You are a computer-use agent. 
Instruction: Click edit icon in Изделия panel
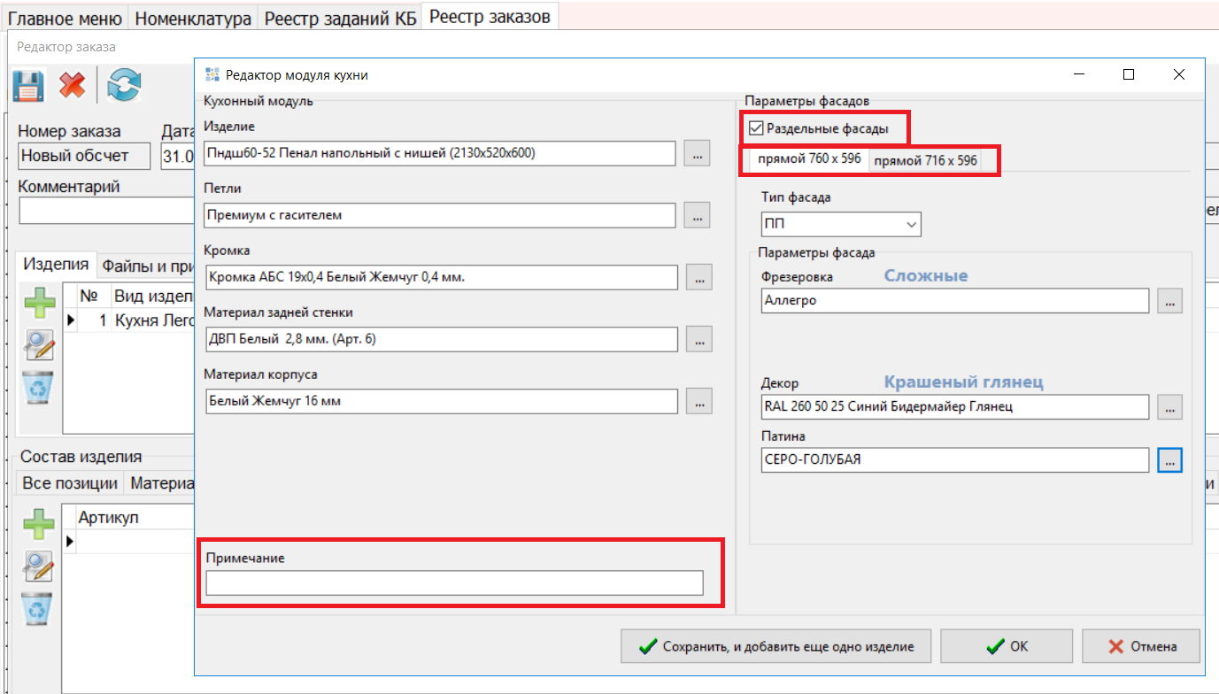tap(39, 345)
